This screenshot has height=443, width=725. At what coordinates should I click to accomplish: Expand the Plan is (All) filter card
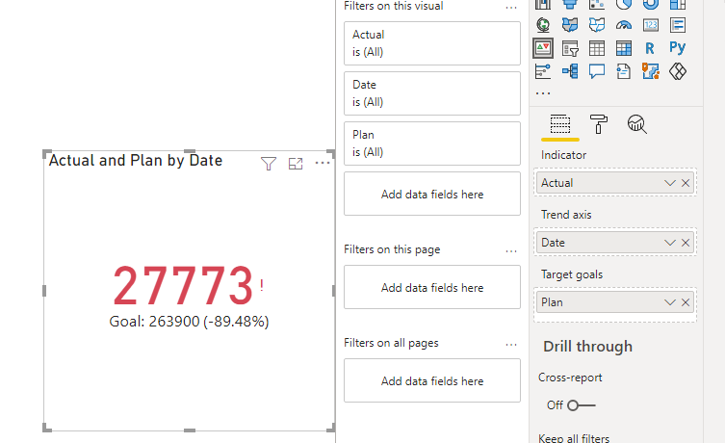coord(432,143)
